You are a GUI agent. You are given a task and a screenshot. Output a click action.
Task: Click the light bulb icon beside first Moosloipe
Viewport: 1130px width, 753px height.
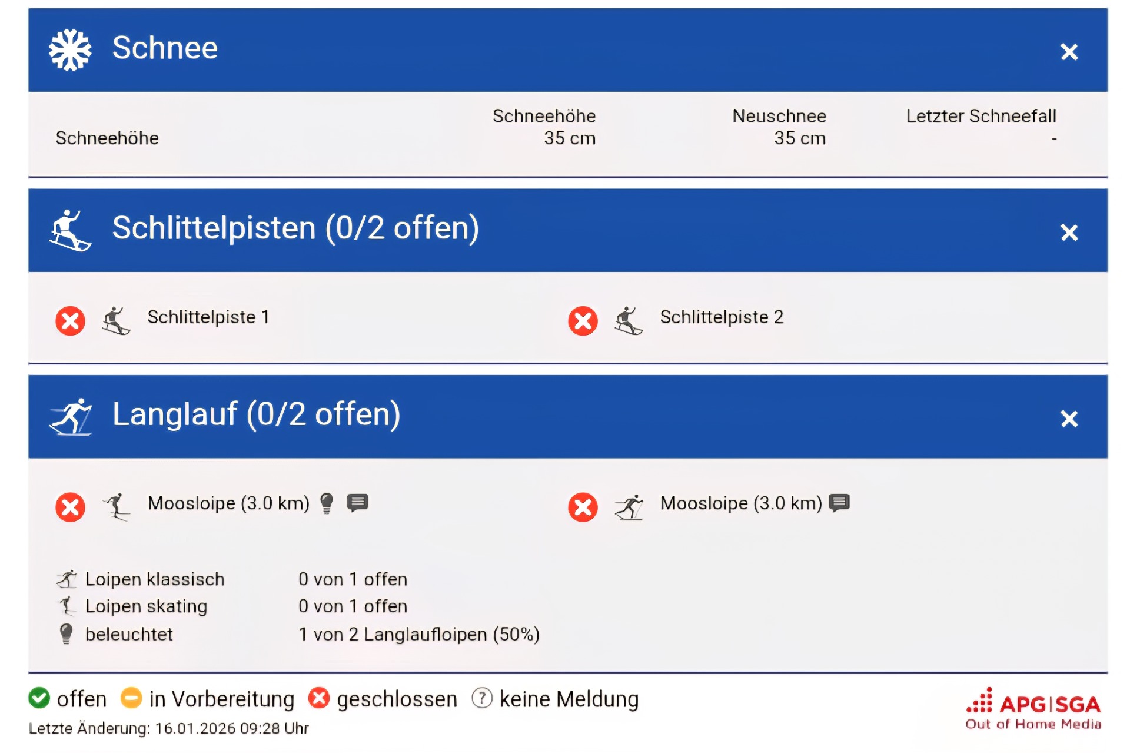coord(327,503)
